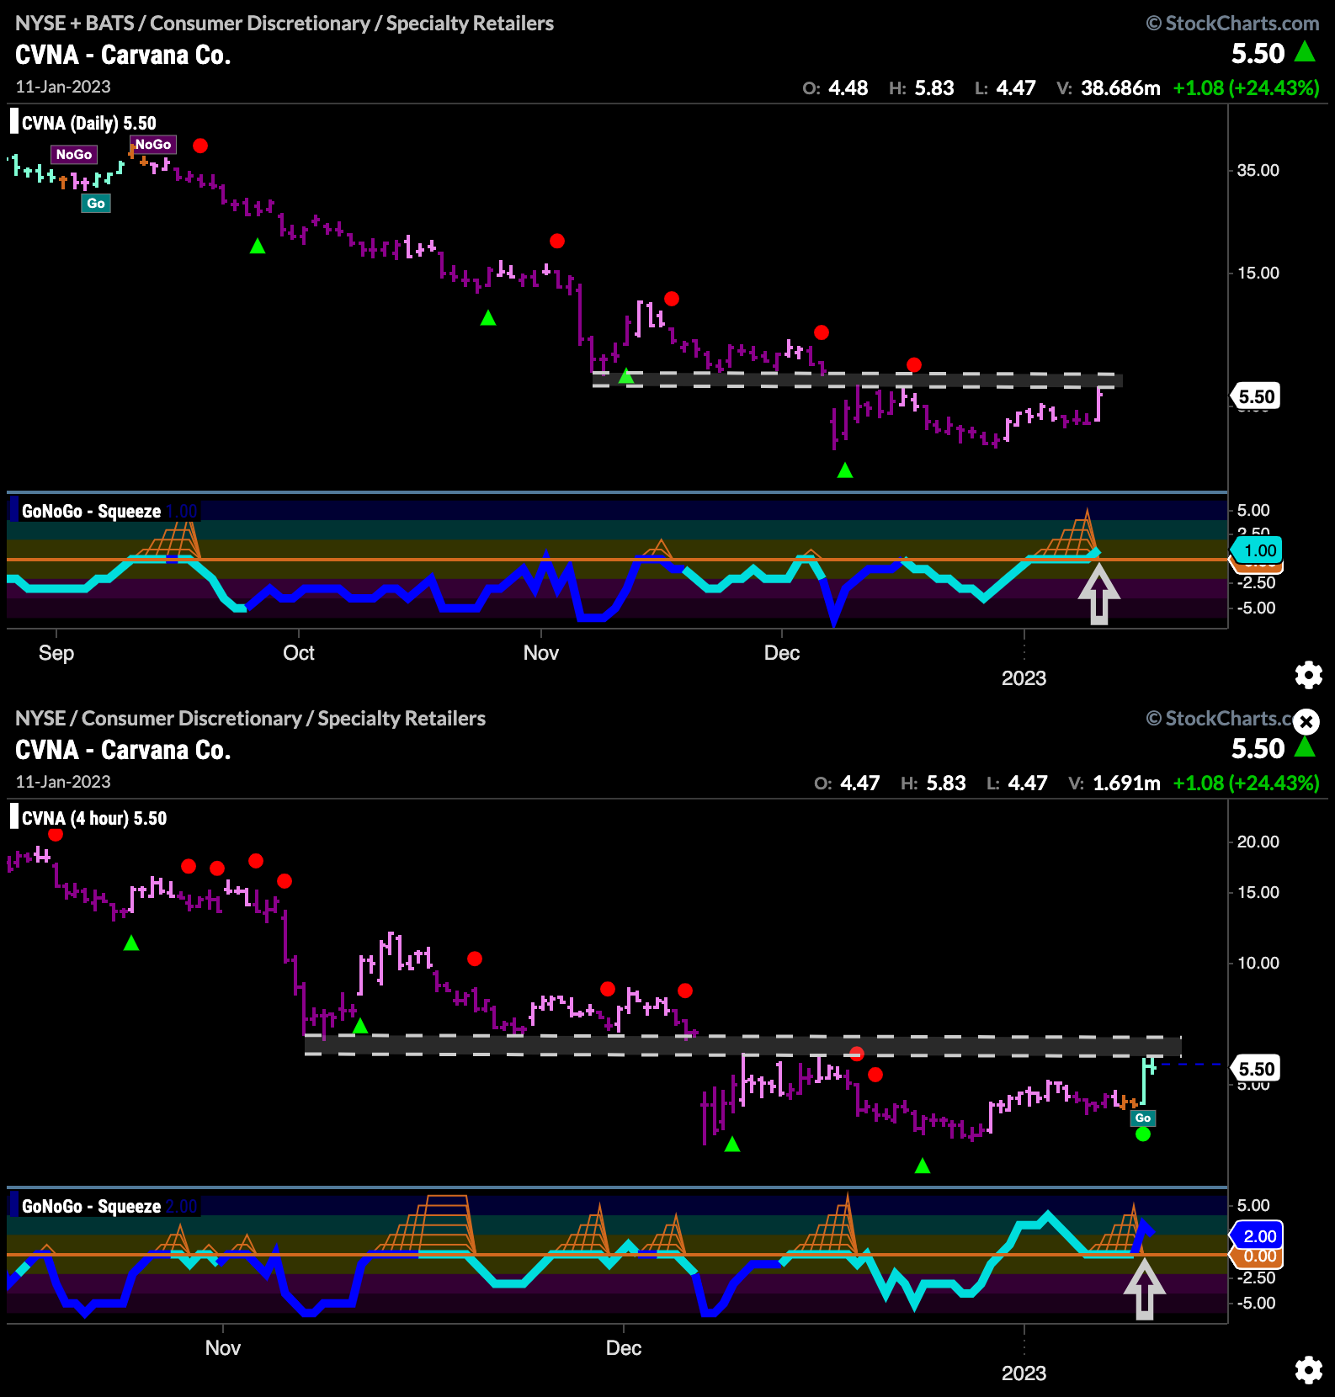Click the 35.00 price axis label
1335x1397 pixels.
point(1258,170)
